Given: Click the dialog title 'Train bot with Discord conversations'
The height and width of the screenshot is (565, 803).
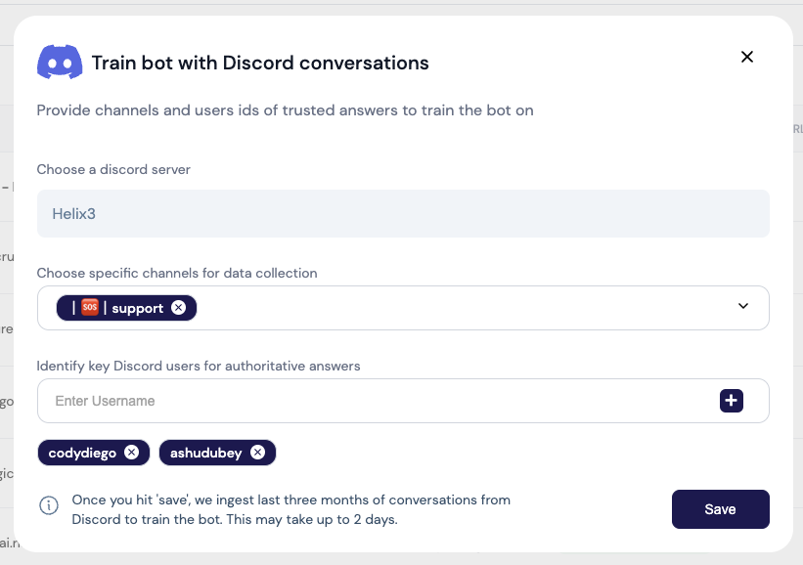Looking at the screenshot, I should coord(260,64).
